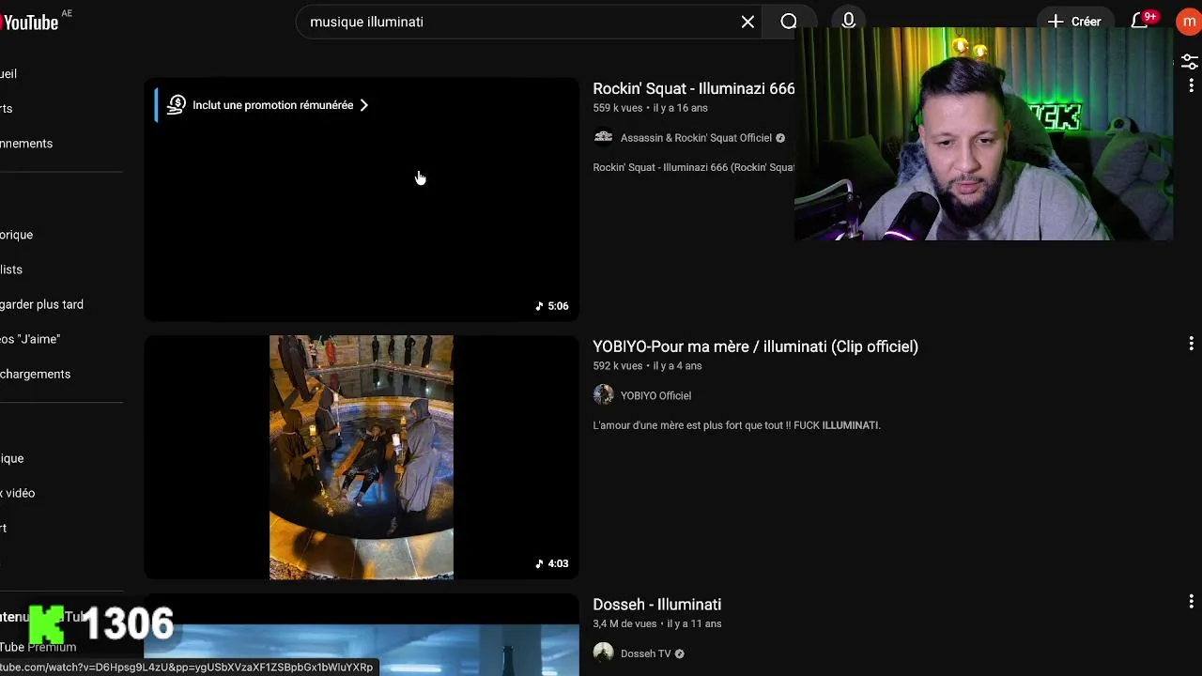This screenshot has height=676, width=1202.
Task: Open the Dosseh Illuminati video thumbnail
Action: click(362, 635)
